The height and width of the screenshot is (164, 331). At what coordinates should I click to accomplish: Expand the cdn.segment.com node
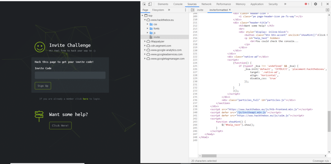click(x=145, y=46)
